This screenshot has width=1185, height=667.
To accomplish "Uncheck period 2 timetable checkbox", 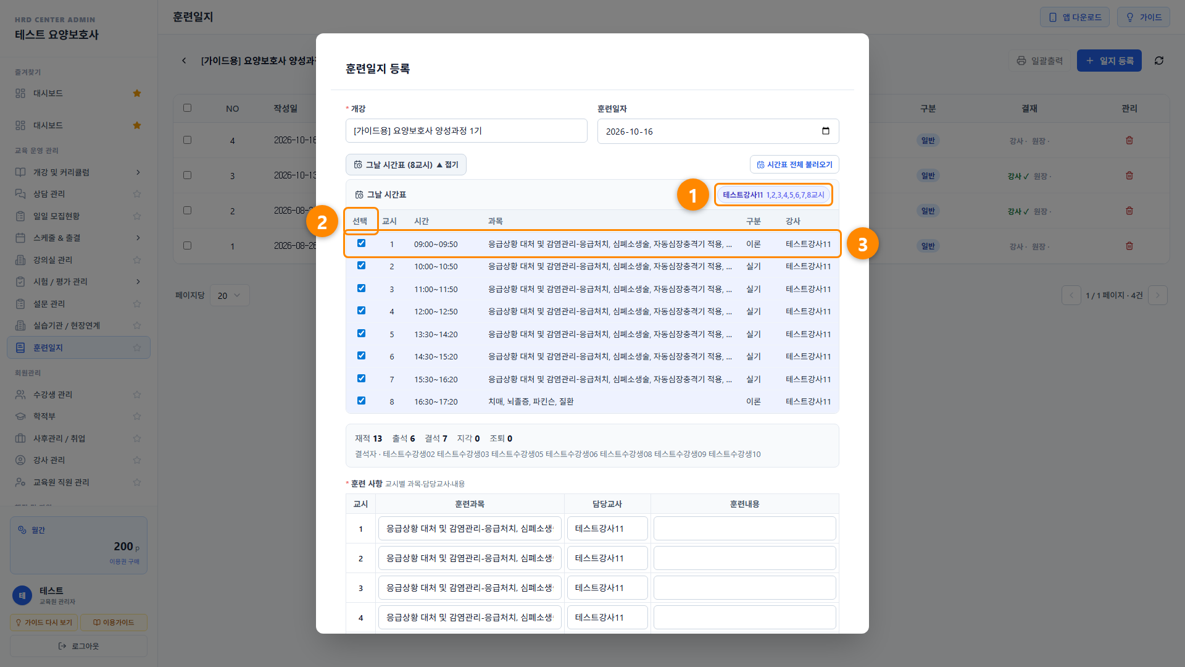I will coord(361,266).
